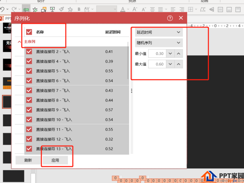Click the Undo arrow in toolbar
This screenshot has width=244, height=183.
click(3, 9)
